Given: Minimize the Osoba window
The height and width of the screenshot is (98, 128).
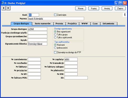Looking at the screenshot, I should [x=116, y=3].
